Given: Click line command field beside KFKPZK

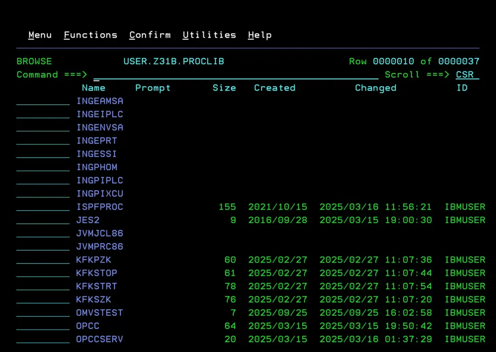Looking at the screenshot, I should 43,260.
